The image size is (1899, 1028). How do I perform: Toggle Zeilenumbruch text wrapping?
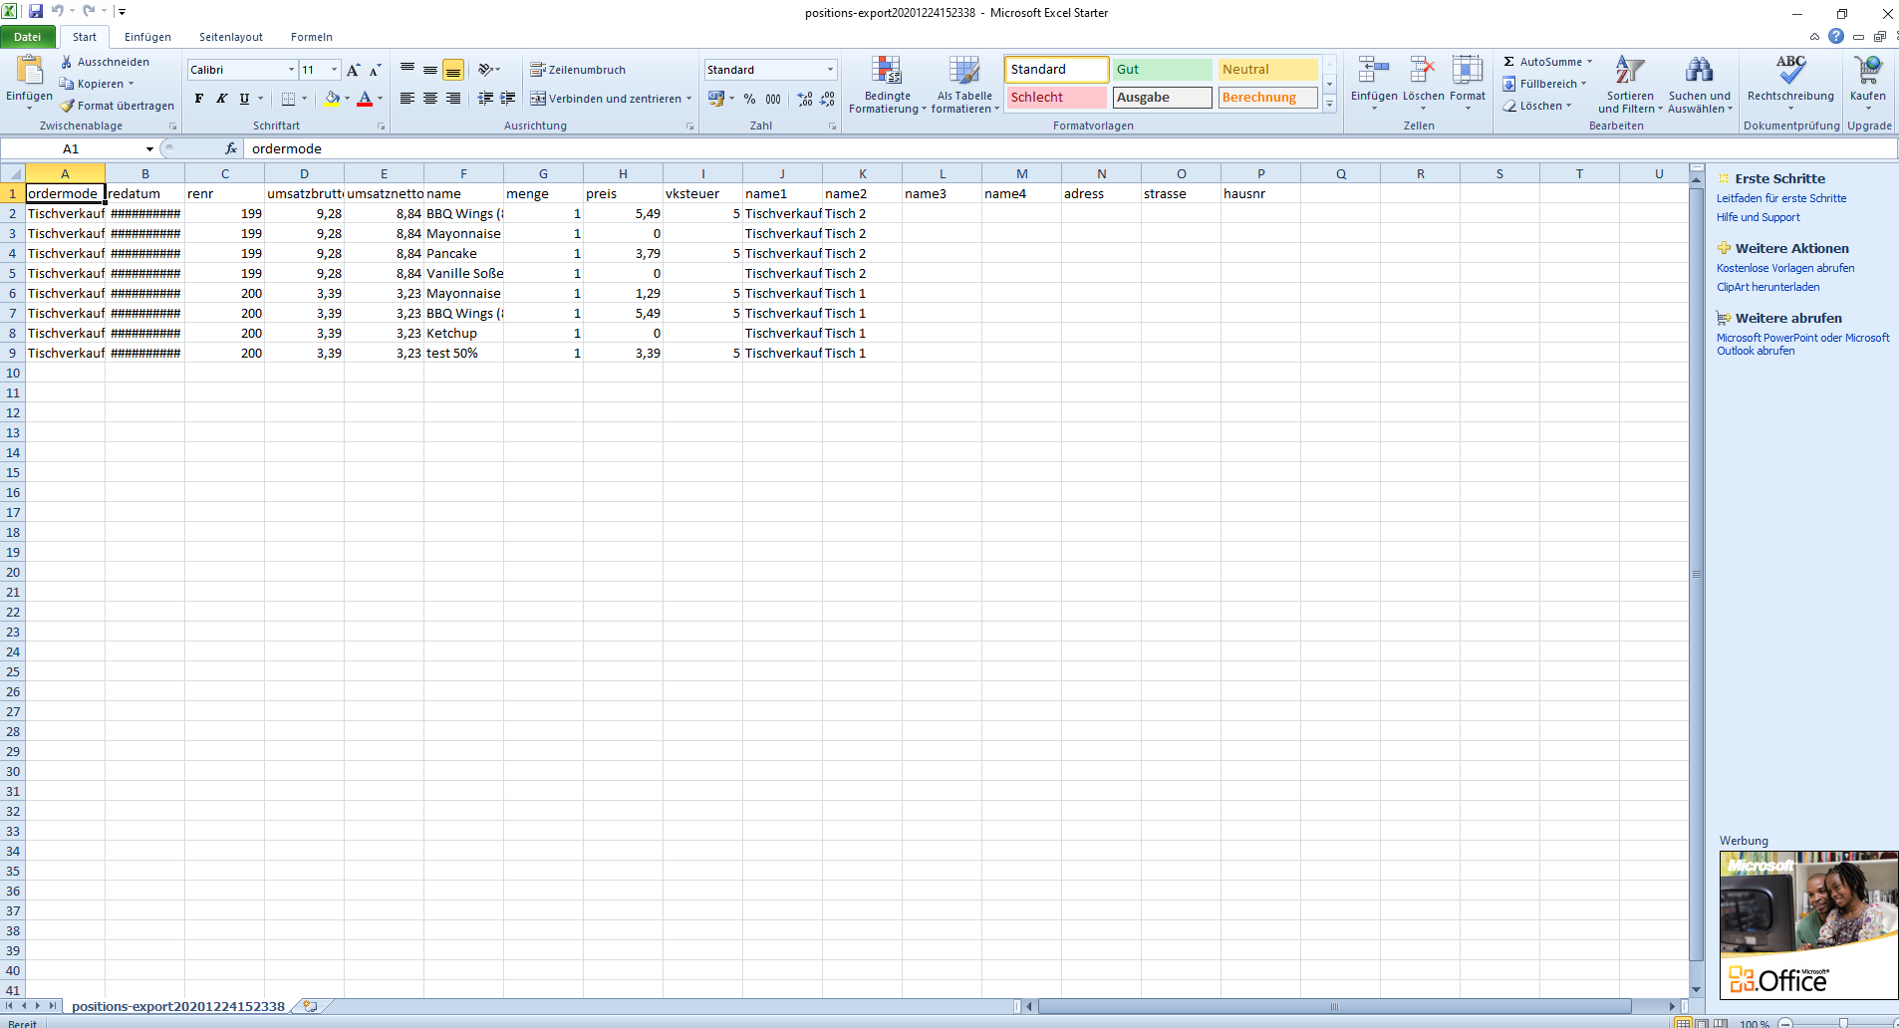pyautogui.click(x=578, y=70)
